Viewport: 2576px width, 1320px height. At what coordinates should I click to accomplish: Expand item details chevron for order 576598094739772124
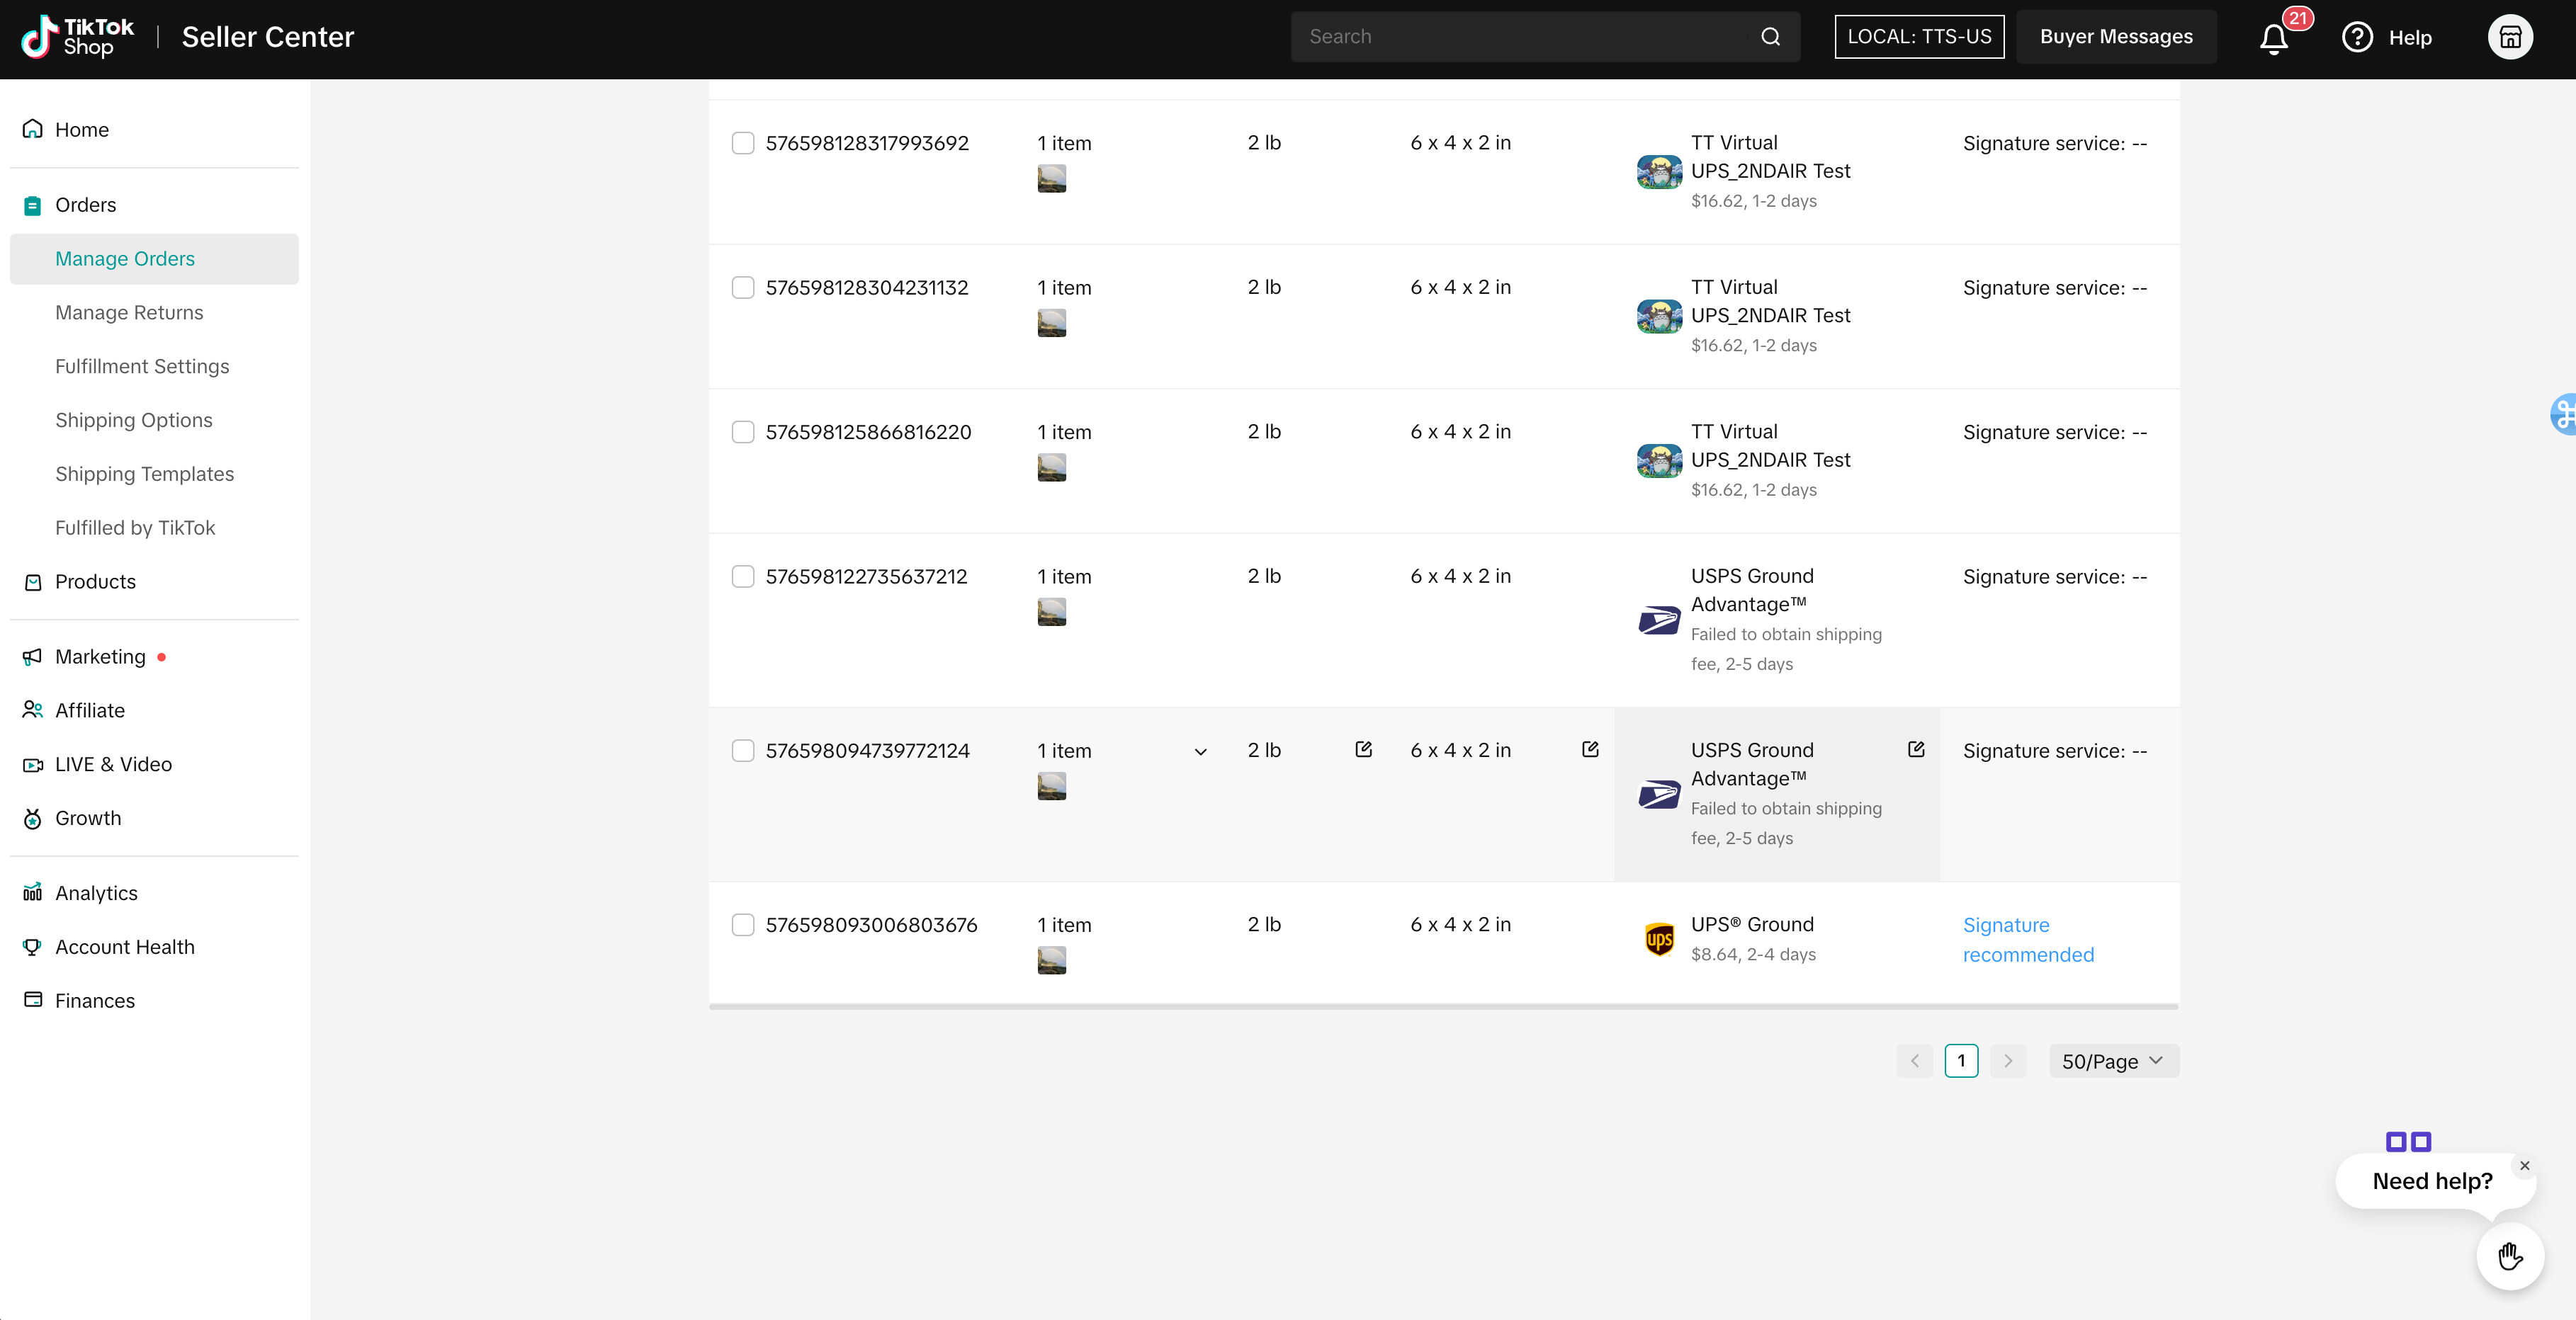(x=1200, y=751)
